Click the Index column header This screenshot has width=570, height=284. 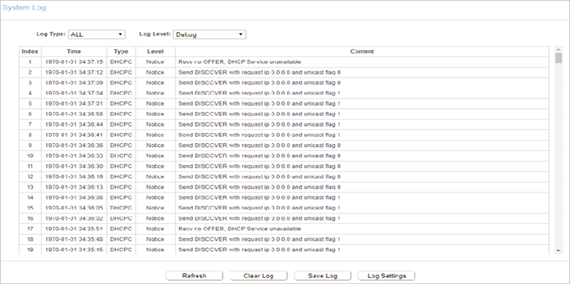[x=31, y=52]
